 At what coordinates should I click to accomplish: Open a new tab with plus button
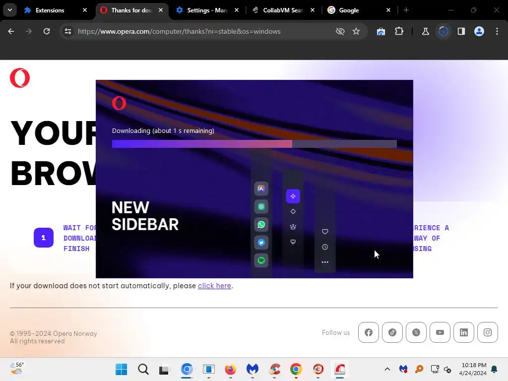[x=406, y=10]
